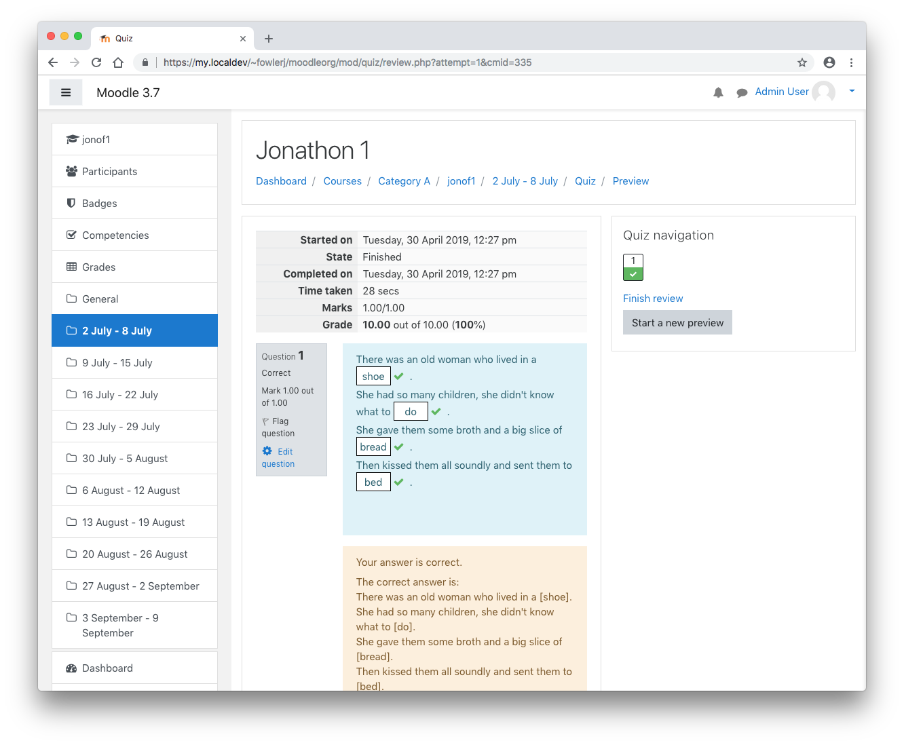Click the Dashboard breadcrumb link
Screen dimensions: 904x745
click(x=281, y=181)
